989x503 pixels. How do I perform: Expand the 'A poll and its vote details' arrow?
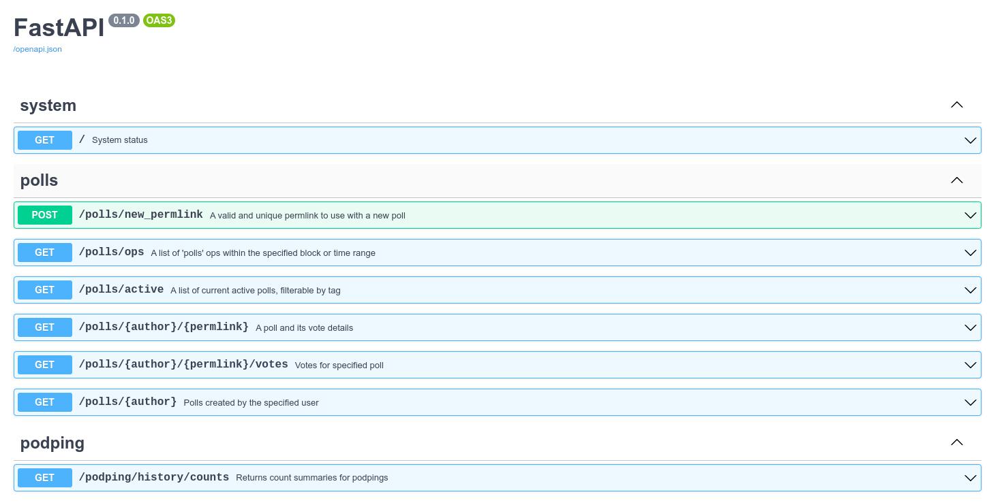[x=971, y=327]
